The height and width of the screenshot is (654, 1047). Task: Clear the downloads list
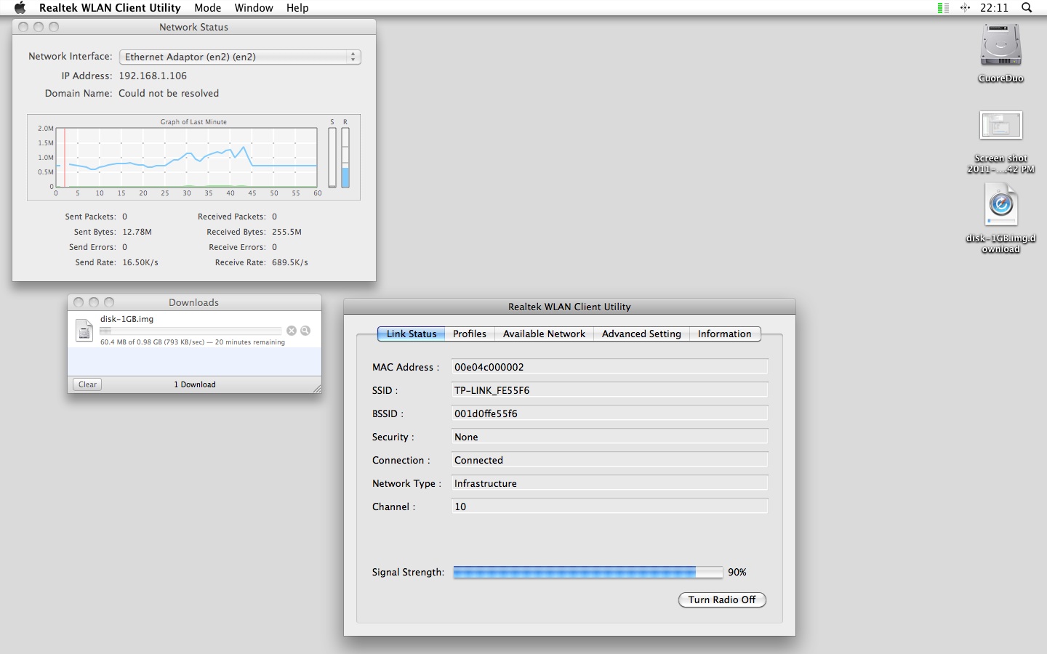click(87, 384)
